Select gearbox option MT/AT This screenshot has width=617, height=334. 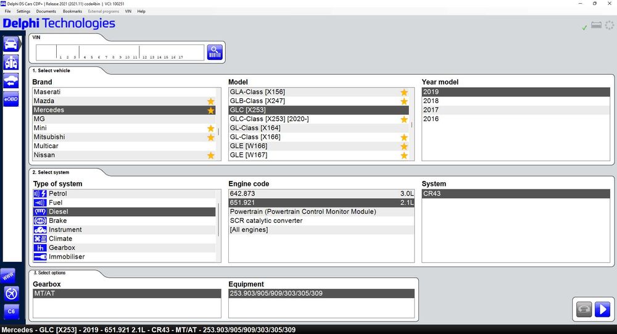click(x=127, y=293)
